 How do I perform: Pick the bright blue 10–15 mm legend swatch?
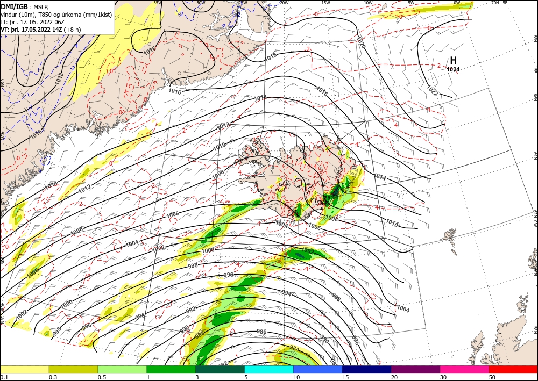(x=318, y=369)
